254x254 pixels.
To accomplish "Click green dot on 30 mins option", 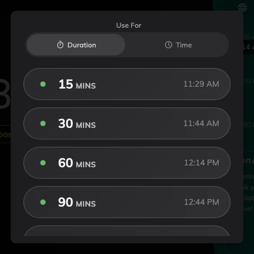I will point(43,123).
